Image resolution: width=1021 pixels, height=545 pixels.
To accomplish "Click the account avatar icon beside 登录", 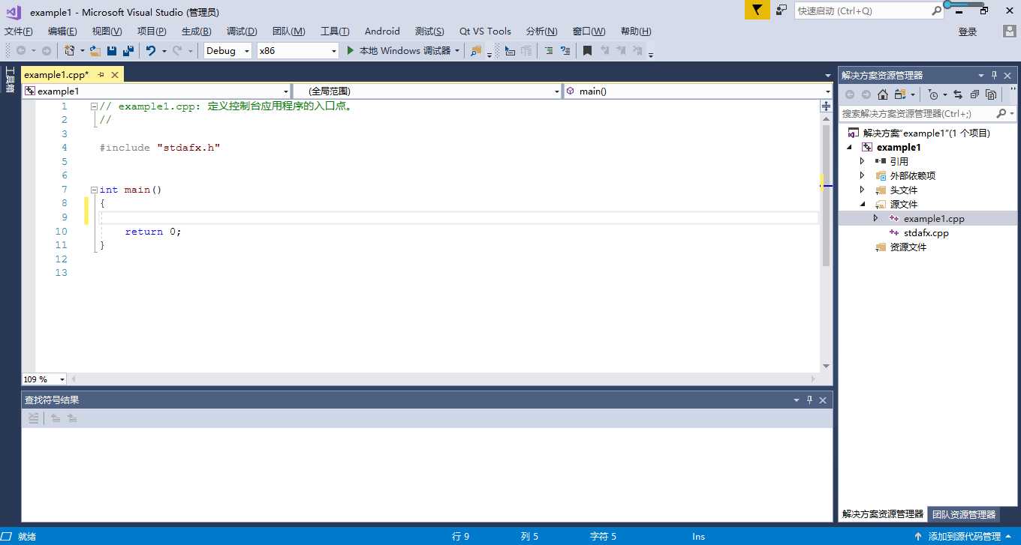I will tap(1010, 31).
